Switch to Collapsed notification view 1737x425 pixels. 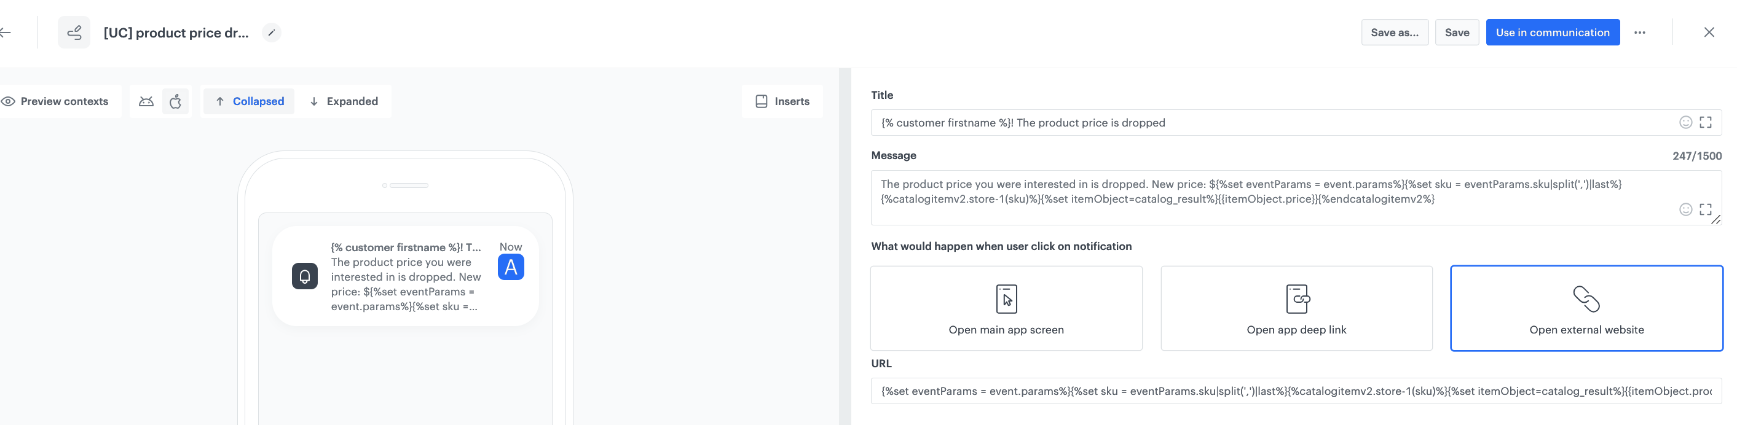pos(249,101)
